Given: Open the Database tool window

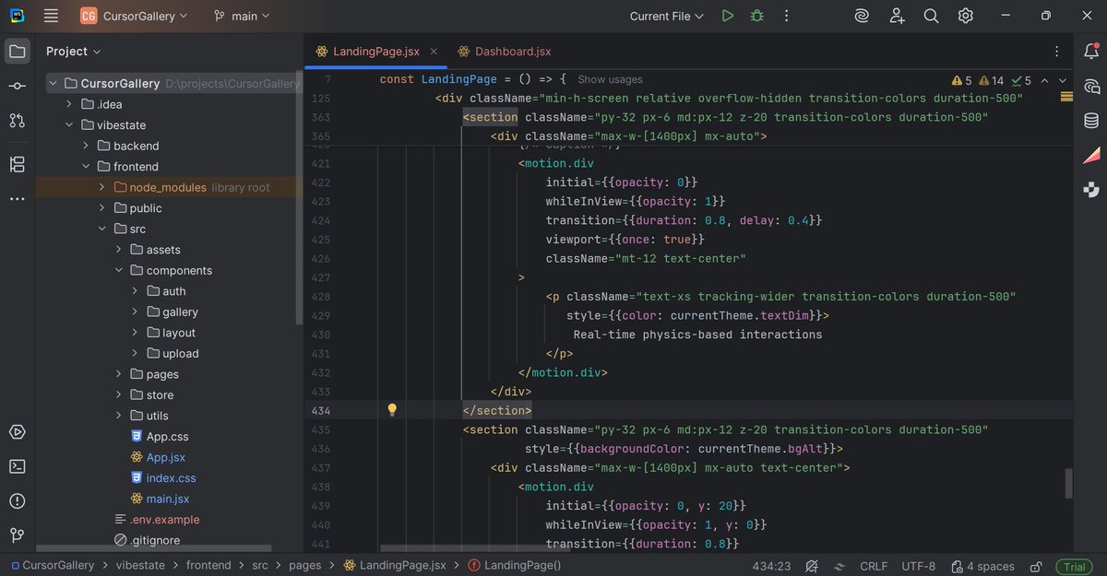Looking at the screenshot, I should (1090, 120).
